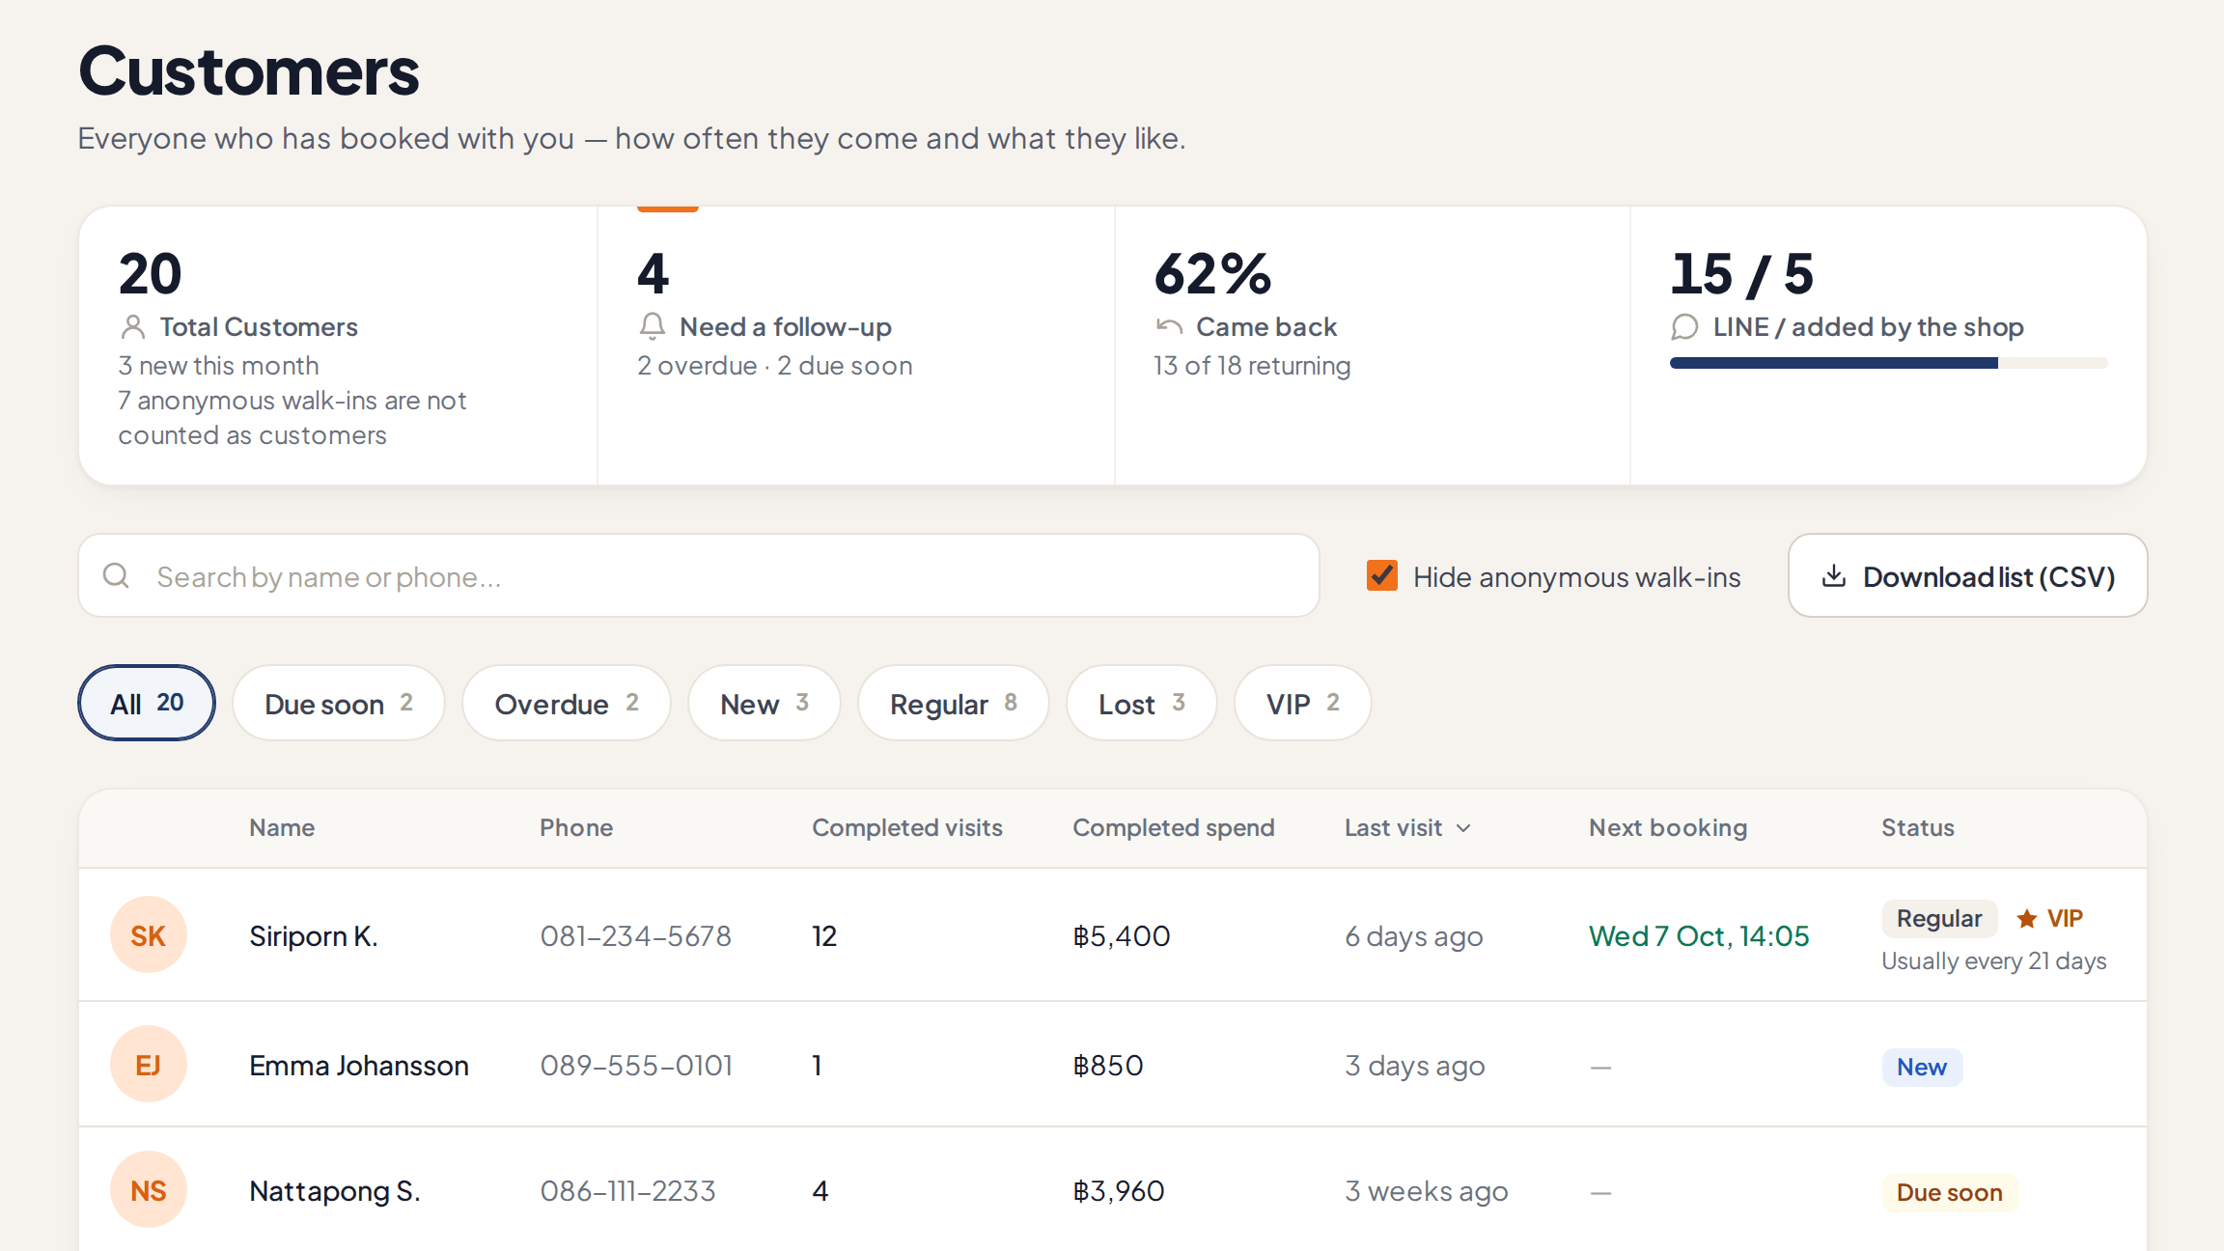The image size is (2224, 1251).
Task: Click the bell icon for Need a follow-up
Action: pyautogui.click(x=653, y=326)
